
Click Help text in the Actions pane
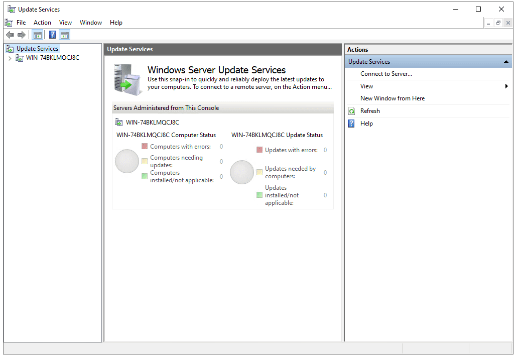pyautogui.click(x=366, y=124)
